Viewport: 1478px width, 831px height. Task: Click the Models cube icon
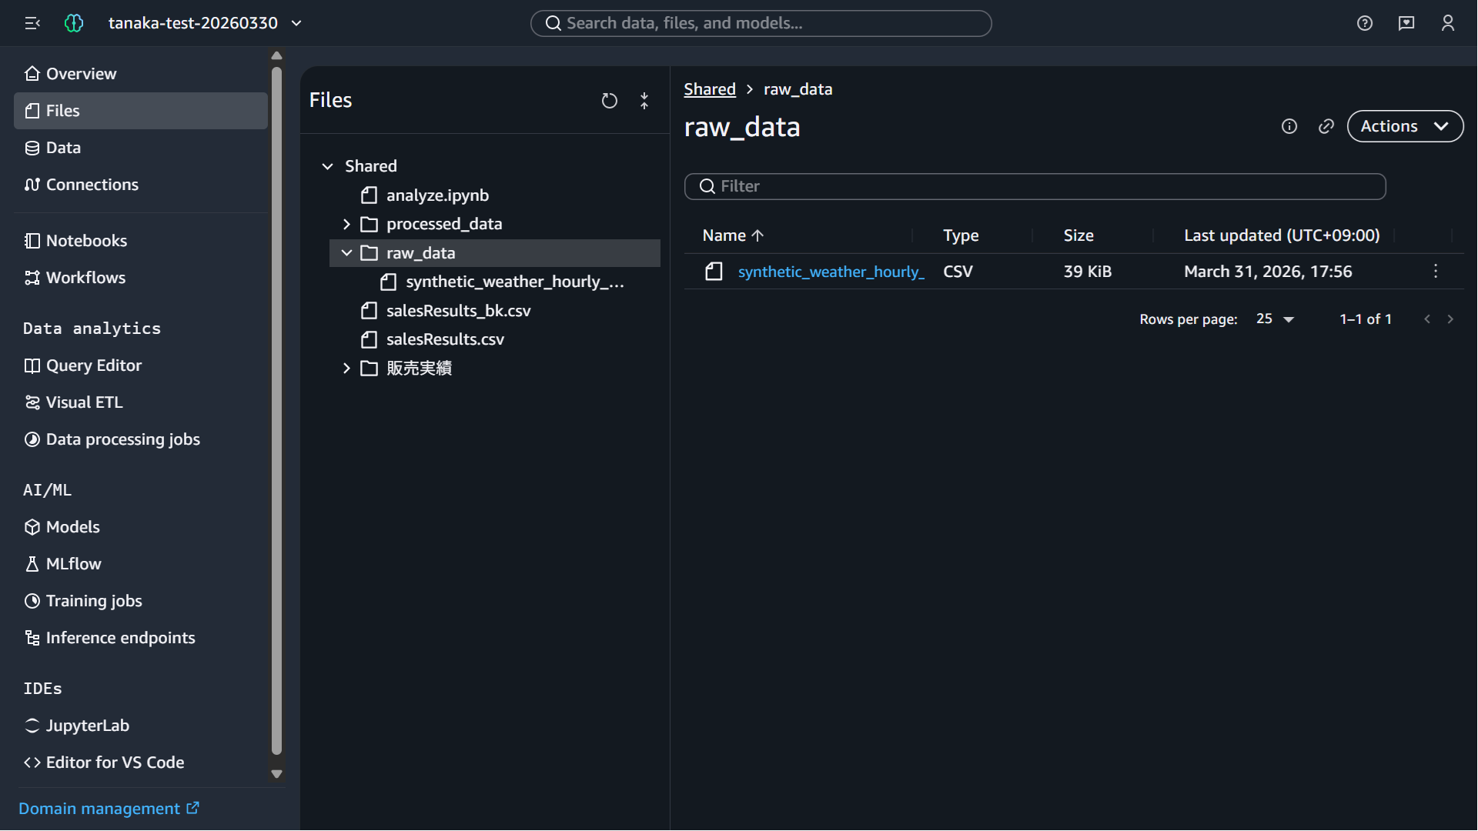tap(32, 527)
